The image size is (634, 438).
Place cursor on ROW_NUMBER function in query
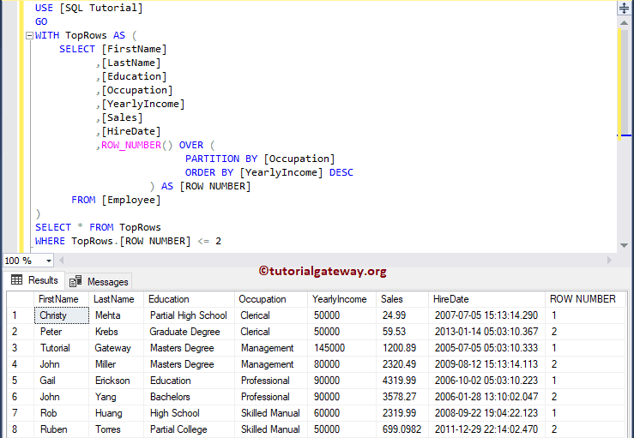(131, 145)
